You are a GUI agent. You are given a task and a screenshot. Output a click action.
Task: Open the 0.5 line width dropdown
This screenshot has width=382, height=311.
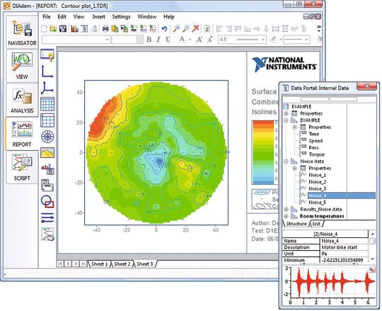pos(262,40)
